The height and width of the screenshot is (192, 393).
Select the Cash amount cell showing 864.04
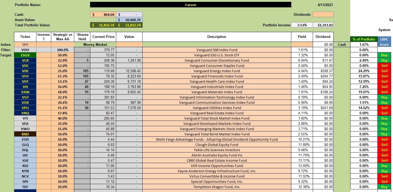coord(103,14)
